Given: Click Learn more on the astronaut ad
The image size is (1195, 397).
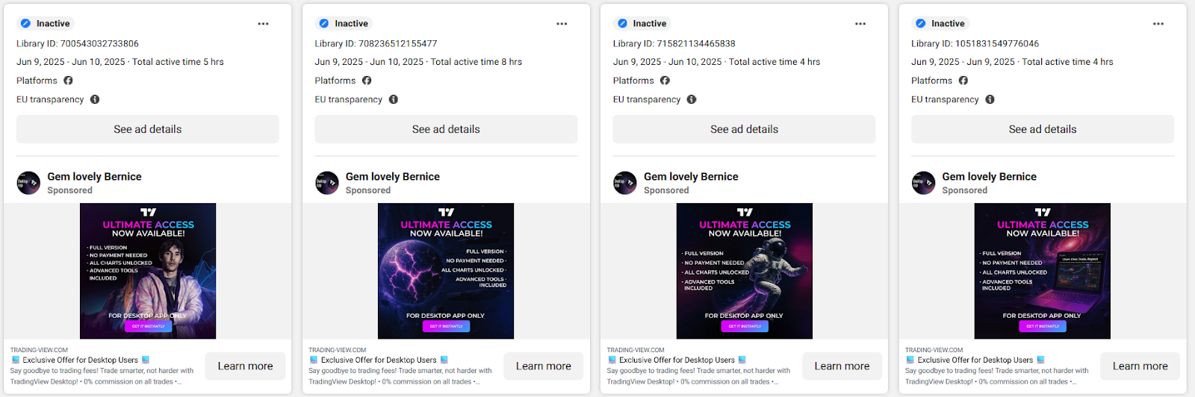Looking at the screenshot, I should tap(842, 366).
